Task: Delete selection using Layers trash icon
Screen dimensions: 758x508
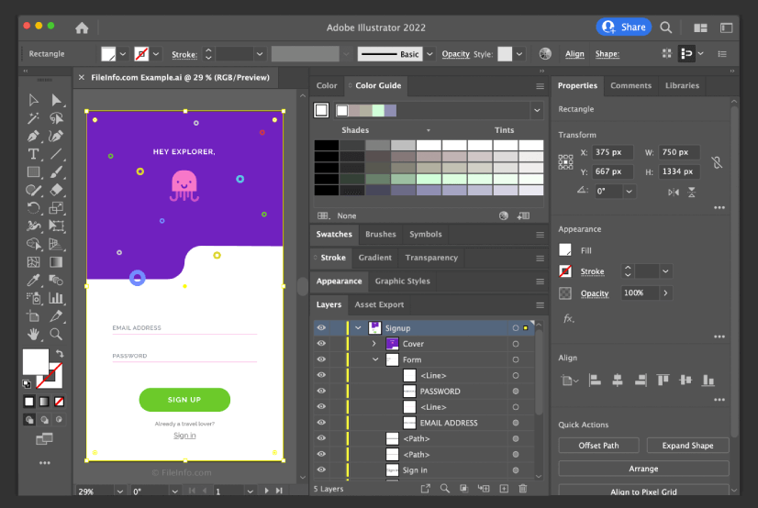Action: point(523,489)
